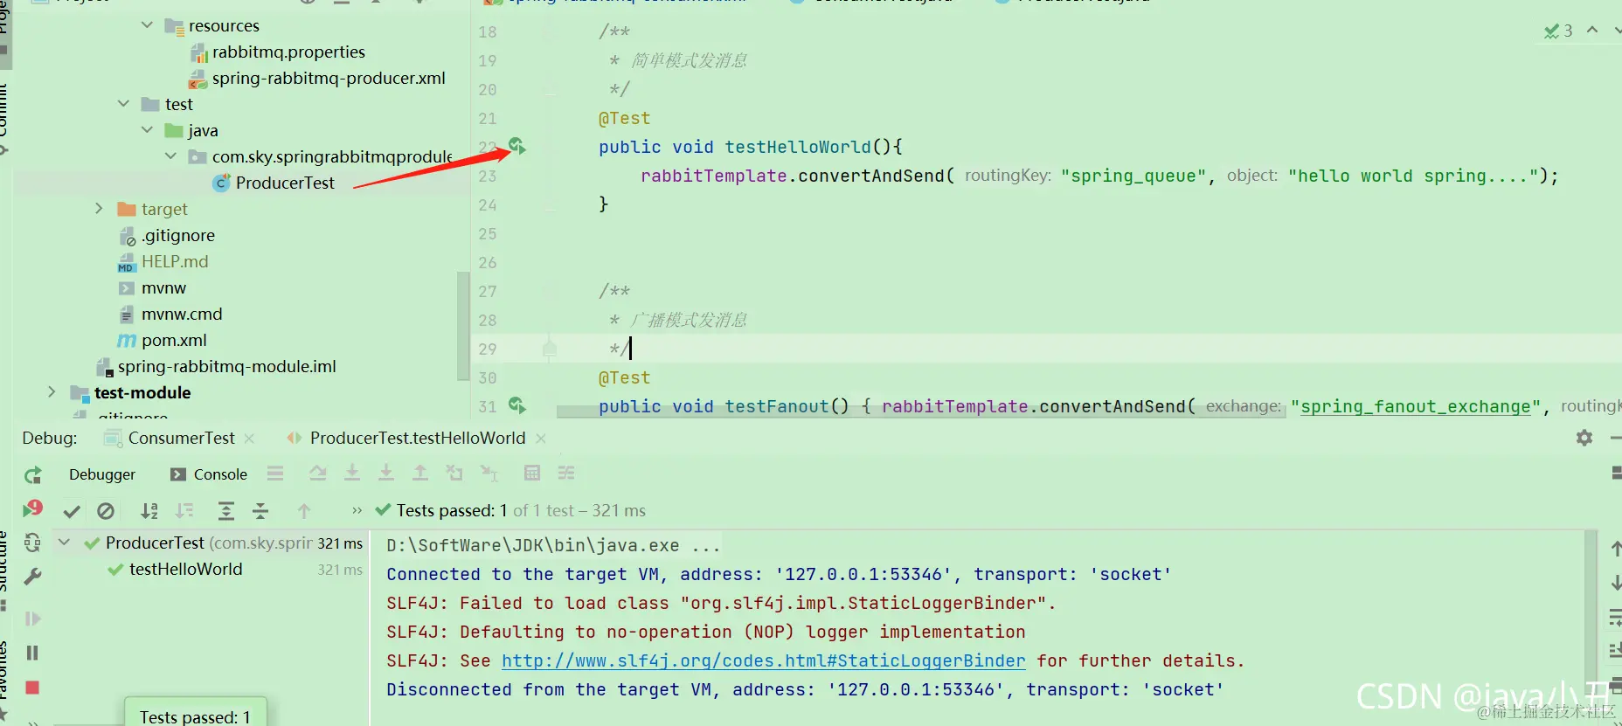Collapse the com.sky.springrabbitmqproducer package
The image size is (1622, 726).
click(170, 156)
